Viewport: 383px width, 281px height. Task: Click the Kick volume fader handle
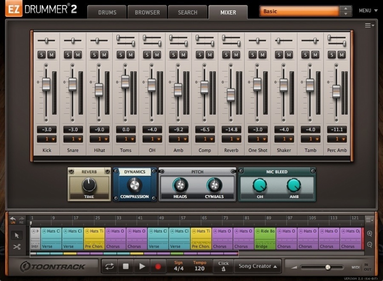tap(47, 84)
